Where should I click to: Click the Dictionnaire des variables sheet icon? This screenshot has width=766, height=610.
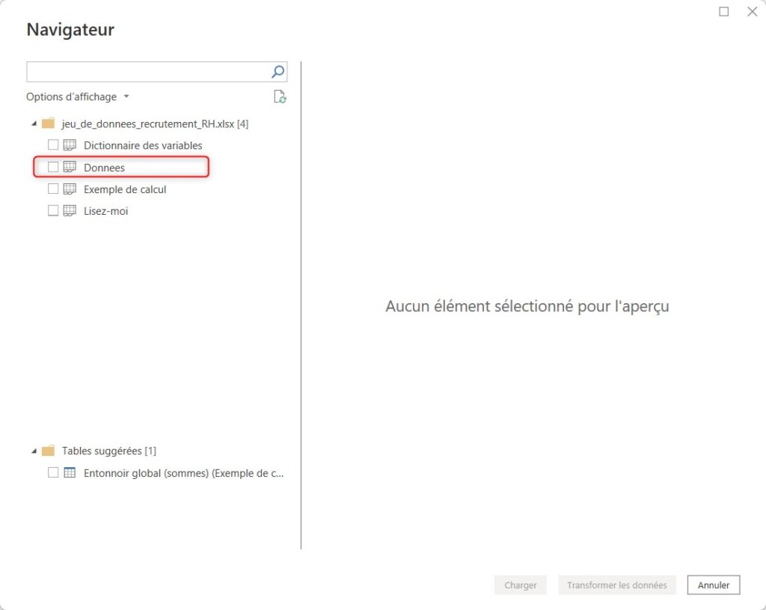pyautogui.click(x=70, y=145)
